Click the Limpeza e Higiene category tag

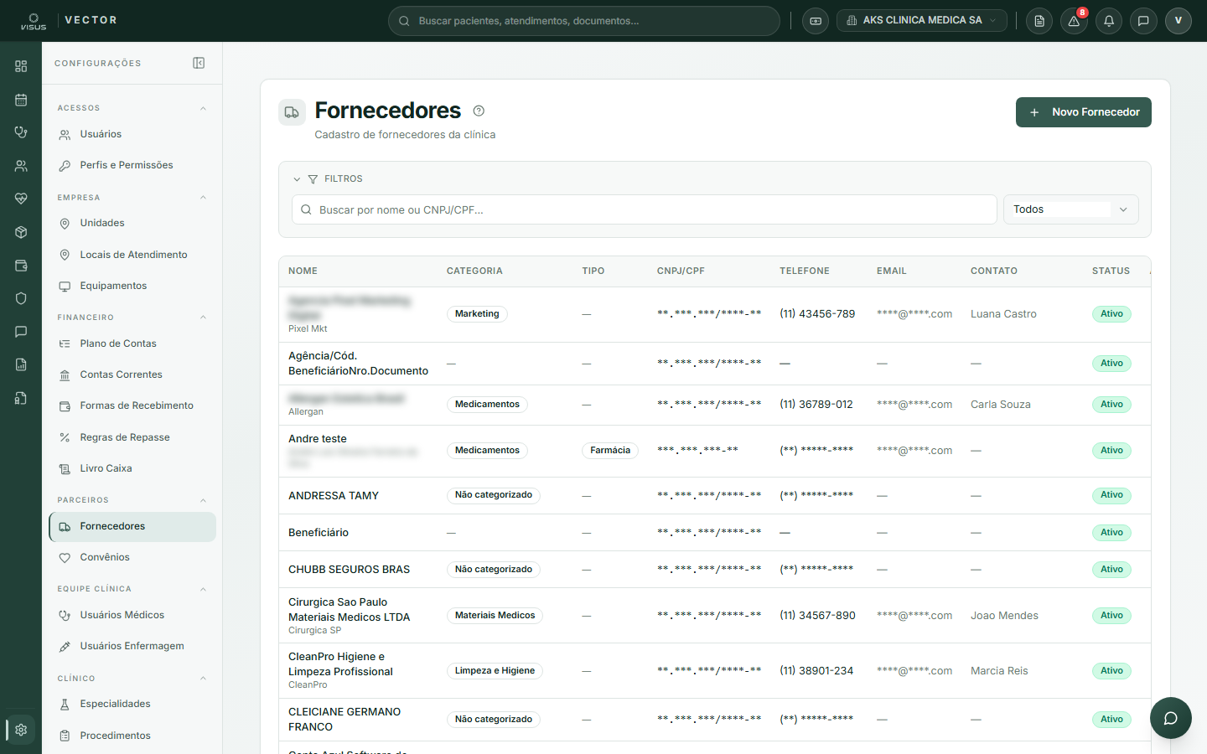pos(495,671)
